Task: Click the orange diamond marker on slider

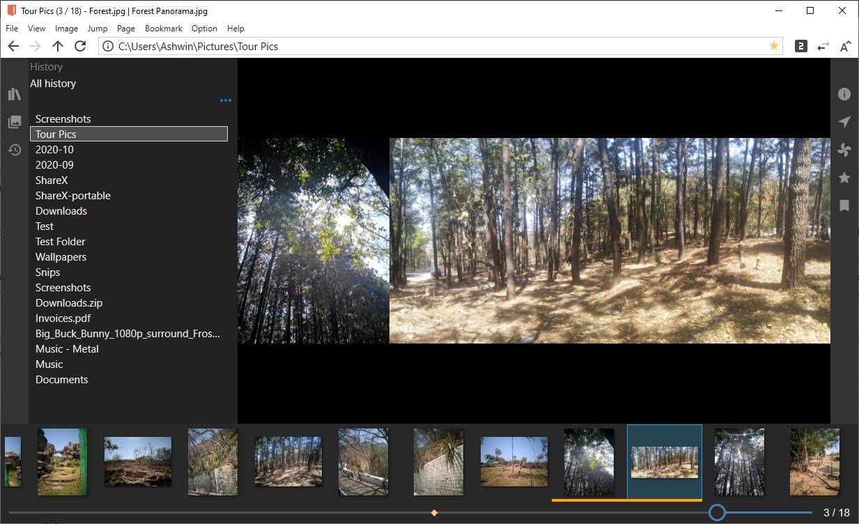Action: click(434, 513)
